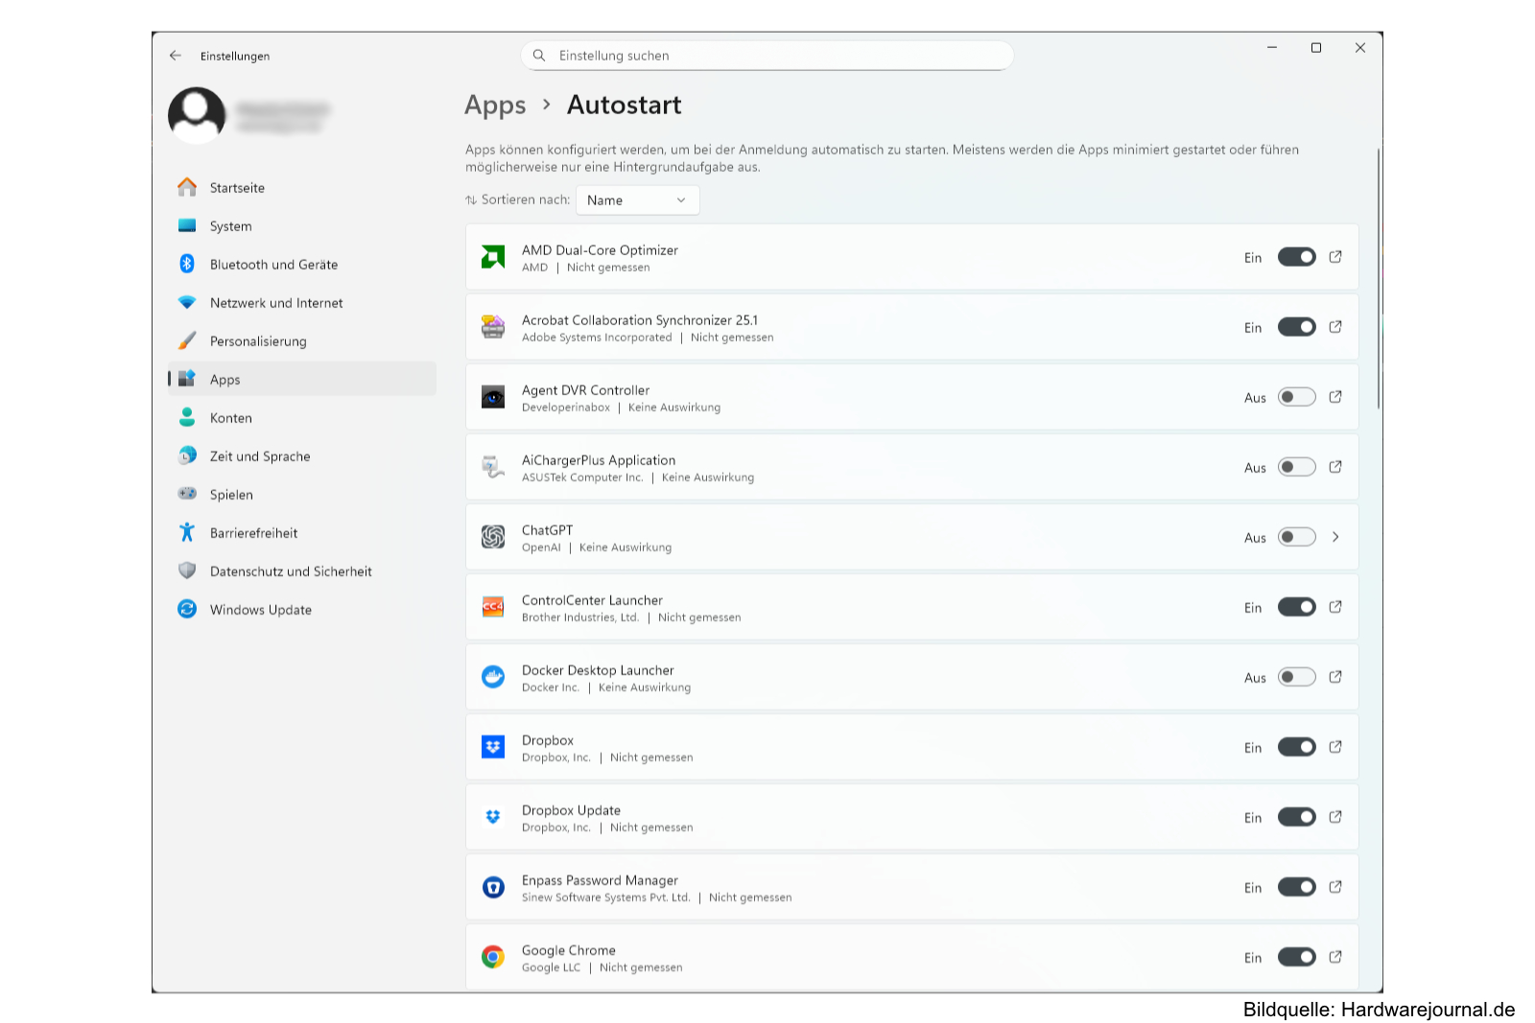This screenshot has width=1535, height=1023.
Task: Click the Einstellung suchen search field
Action: coord(767,56)
